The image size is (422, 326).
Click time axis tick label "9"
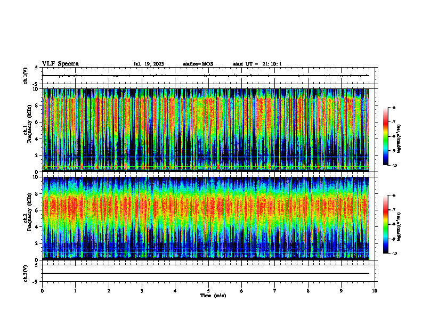pos(341,291)
